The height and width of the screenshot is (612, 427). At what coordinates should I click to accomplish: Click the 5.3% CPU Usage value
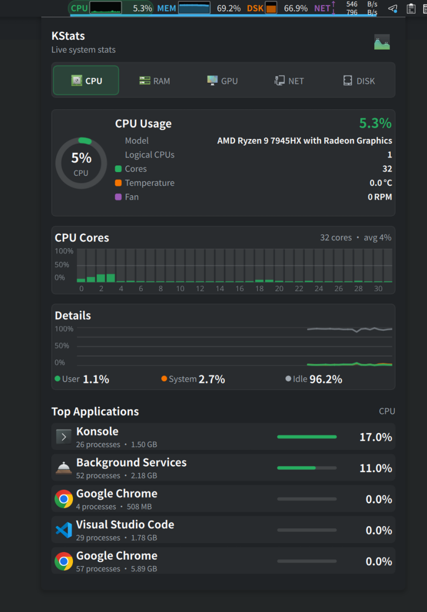tap(375, 123)
